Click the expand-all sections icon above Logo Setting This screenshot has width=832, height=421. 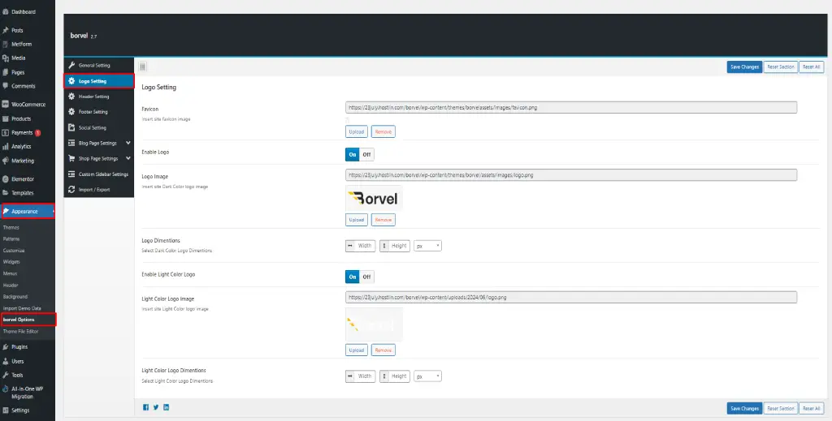(x=143, y=67)
